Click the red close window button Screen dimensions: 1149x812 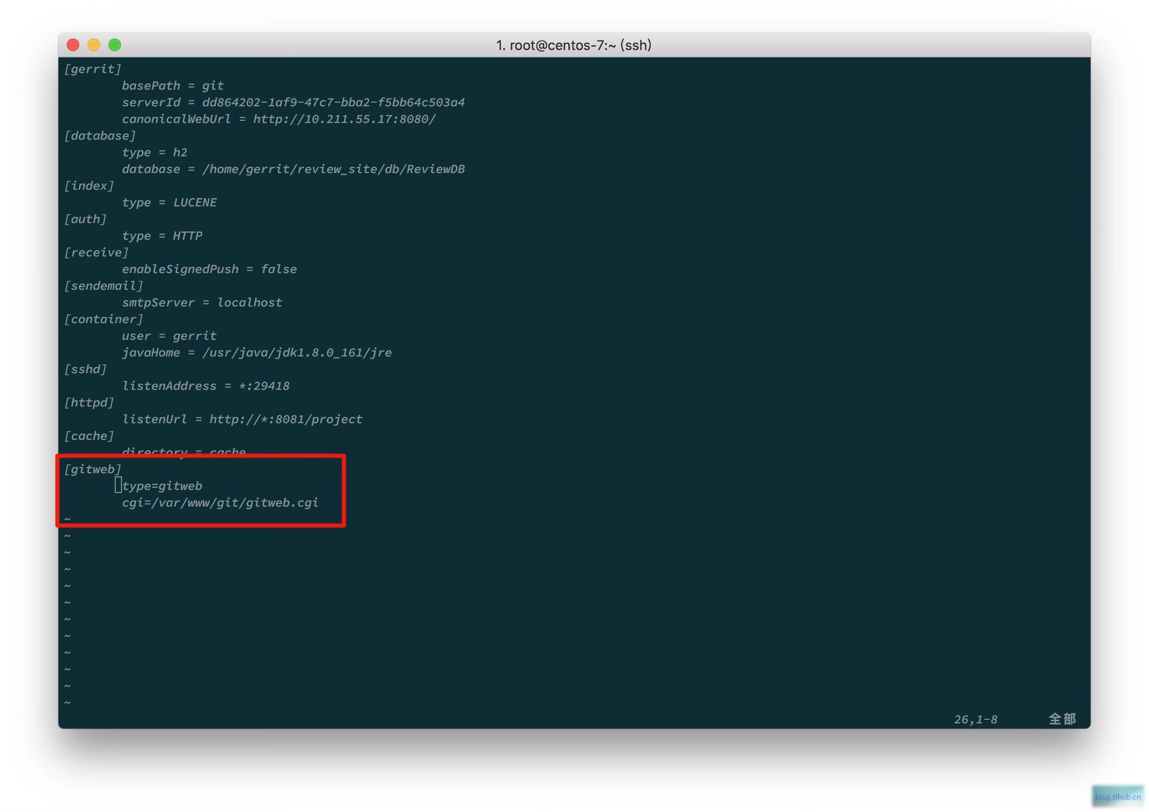click(x=73, y=45)
